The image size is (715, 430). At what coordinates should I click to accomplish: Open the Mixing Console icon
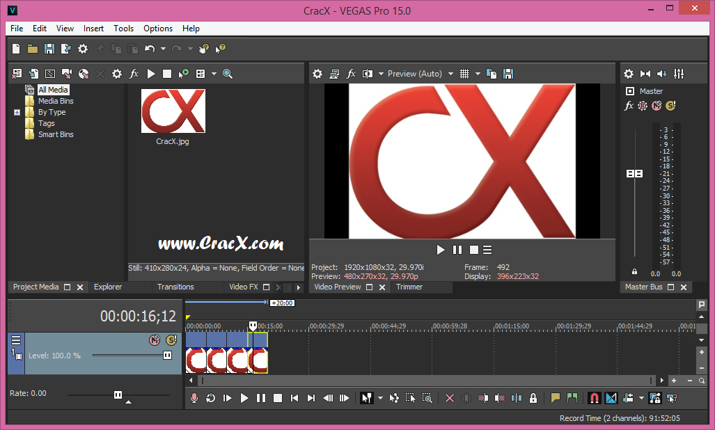679,74
